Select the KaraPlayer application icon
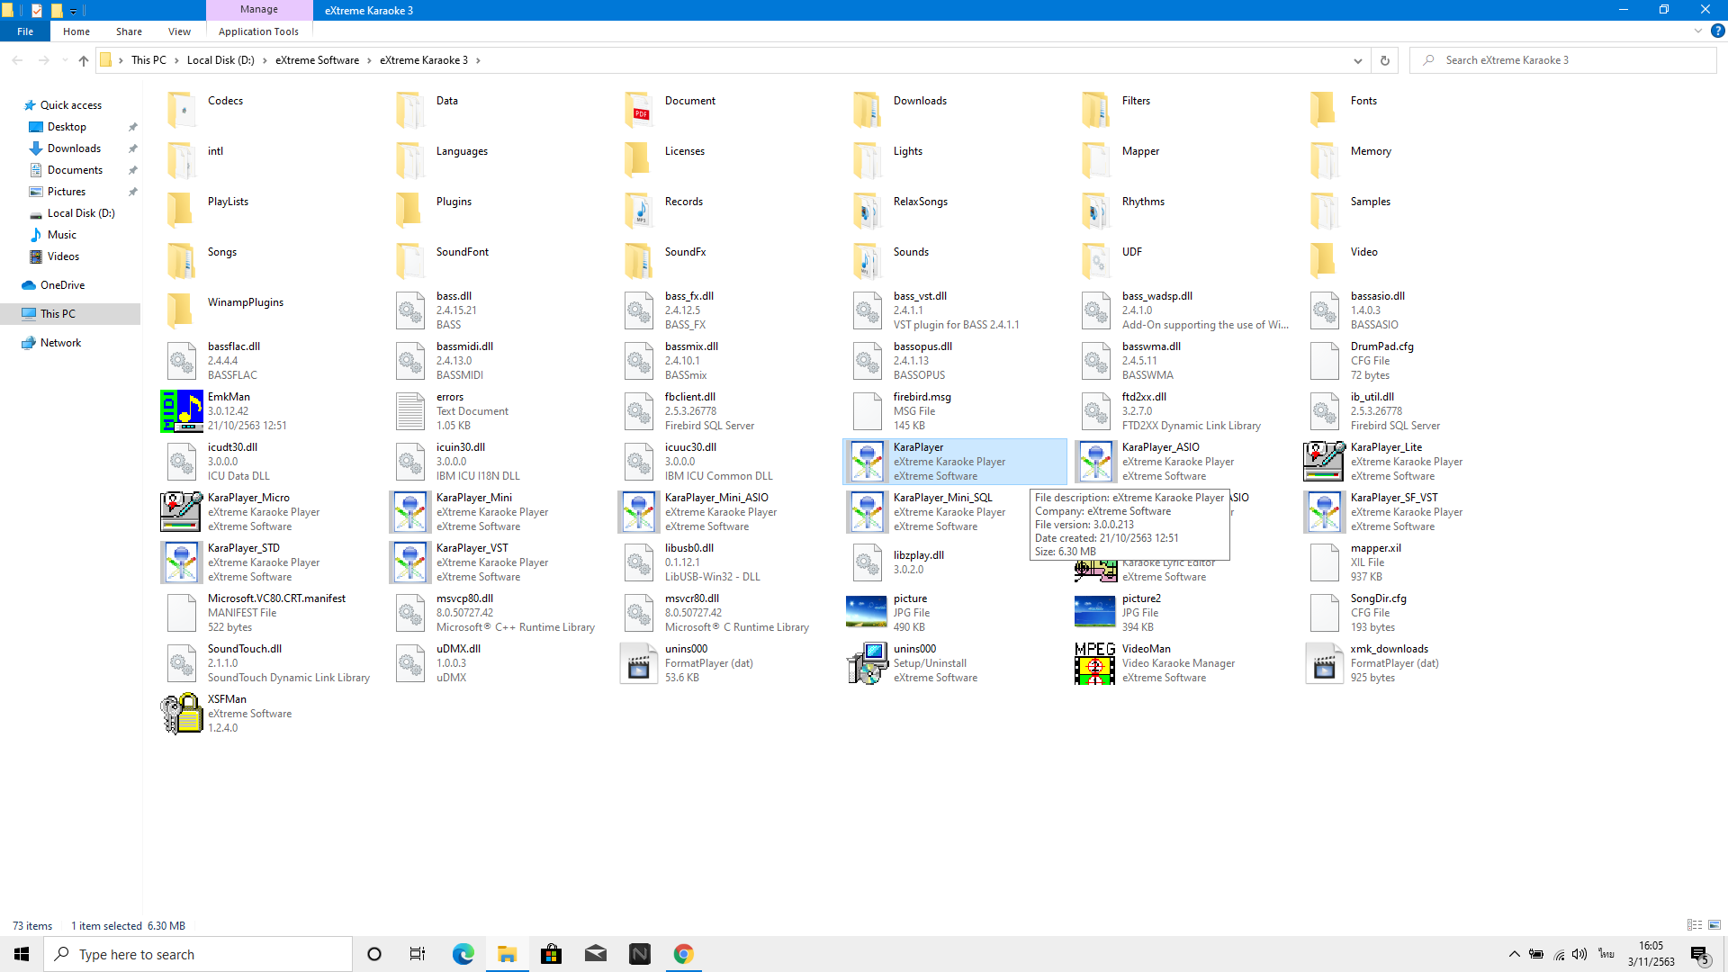1728x972 pixels. pos(868,462)
